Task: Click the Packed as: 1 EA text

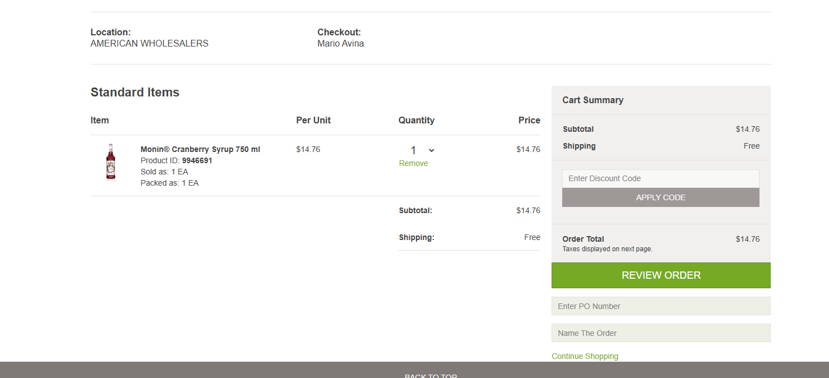Action: tap(169, 183)
